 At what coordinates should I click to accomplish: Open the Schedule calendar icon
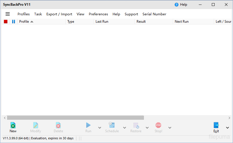tap(112, 125)
